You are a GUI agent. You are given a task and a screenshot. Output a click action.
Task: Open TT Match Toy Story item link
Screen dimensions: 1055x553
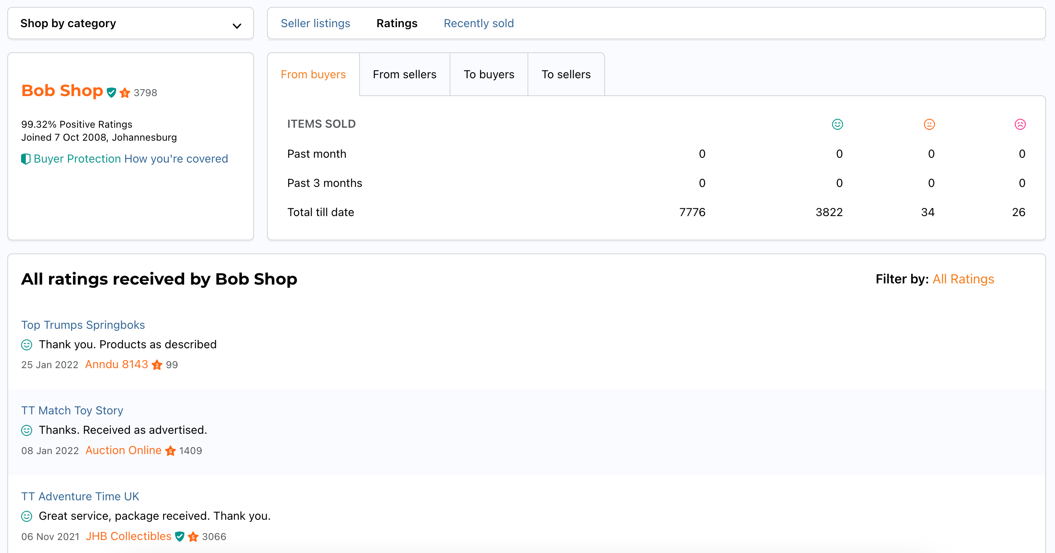[72, 411]
